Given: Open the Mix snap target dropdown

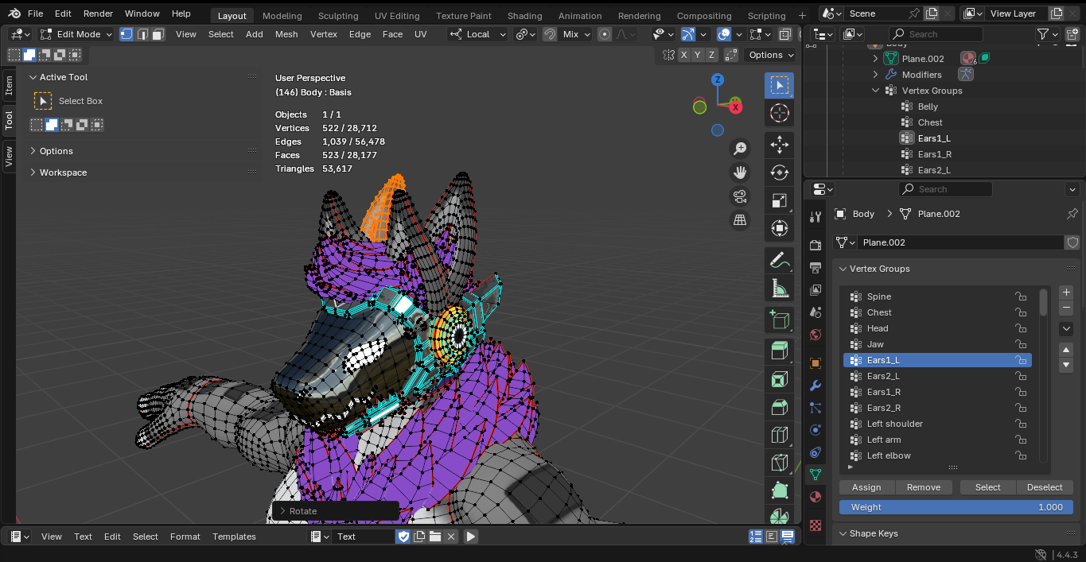Looking at the screenshot, I should pyautogui.click(x=577, y=34).
